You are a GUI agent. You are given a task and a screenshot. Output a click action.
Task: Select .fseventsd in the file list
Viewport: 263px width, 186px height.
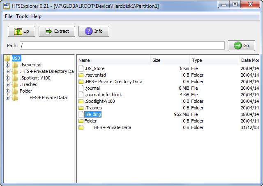[95, 75]
